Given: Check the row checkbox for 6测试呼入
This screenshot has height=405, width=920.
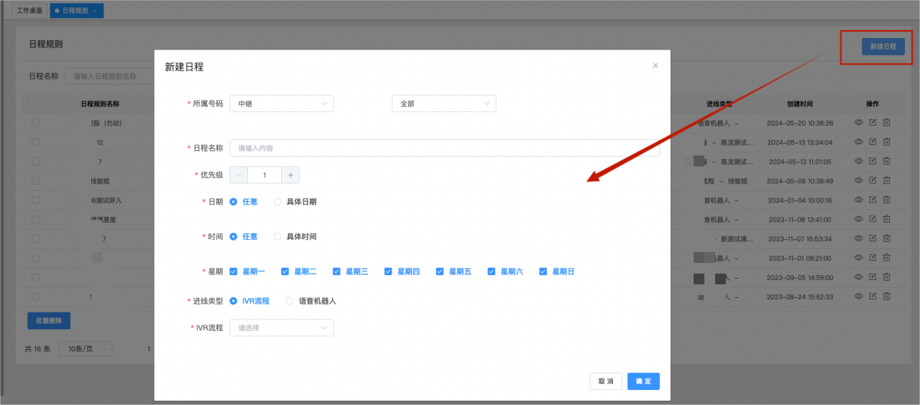Looking at the screenshot, I should coord(35,200).
